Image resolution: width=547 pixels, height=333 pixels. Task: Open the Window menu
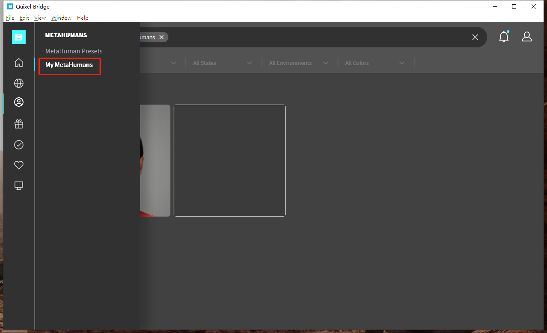click(x=62, y=18)
